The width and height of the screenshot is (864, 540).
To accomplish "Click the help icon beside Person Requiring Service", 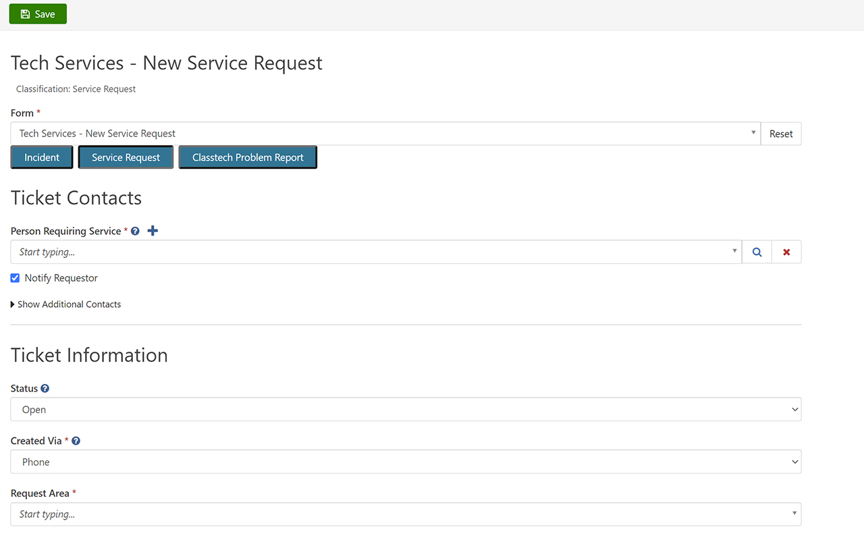I will click(135, 231).
